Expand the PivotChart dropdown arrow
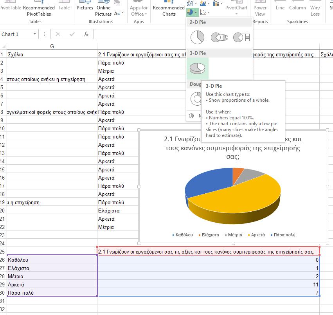333x315 pixels. 236,14
